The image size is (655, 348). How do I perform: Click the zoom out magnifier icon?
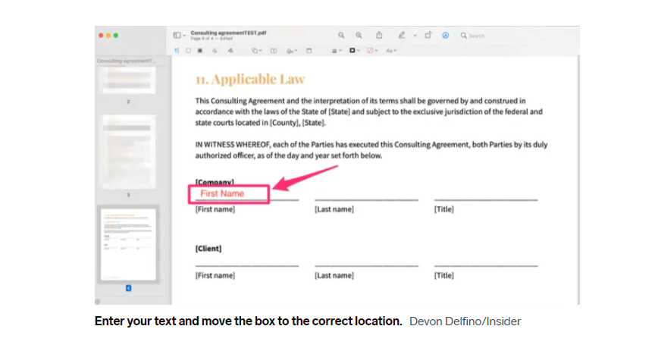coord(341,36)
